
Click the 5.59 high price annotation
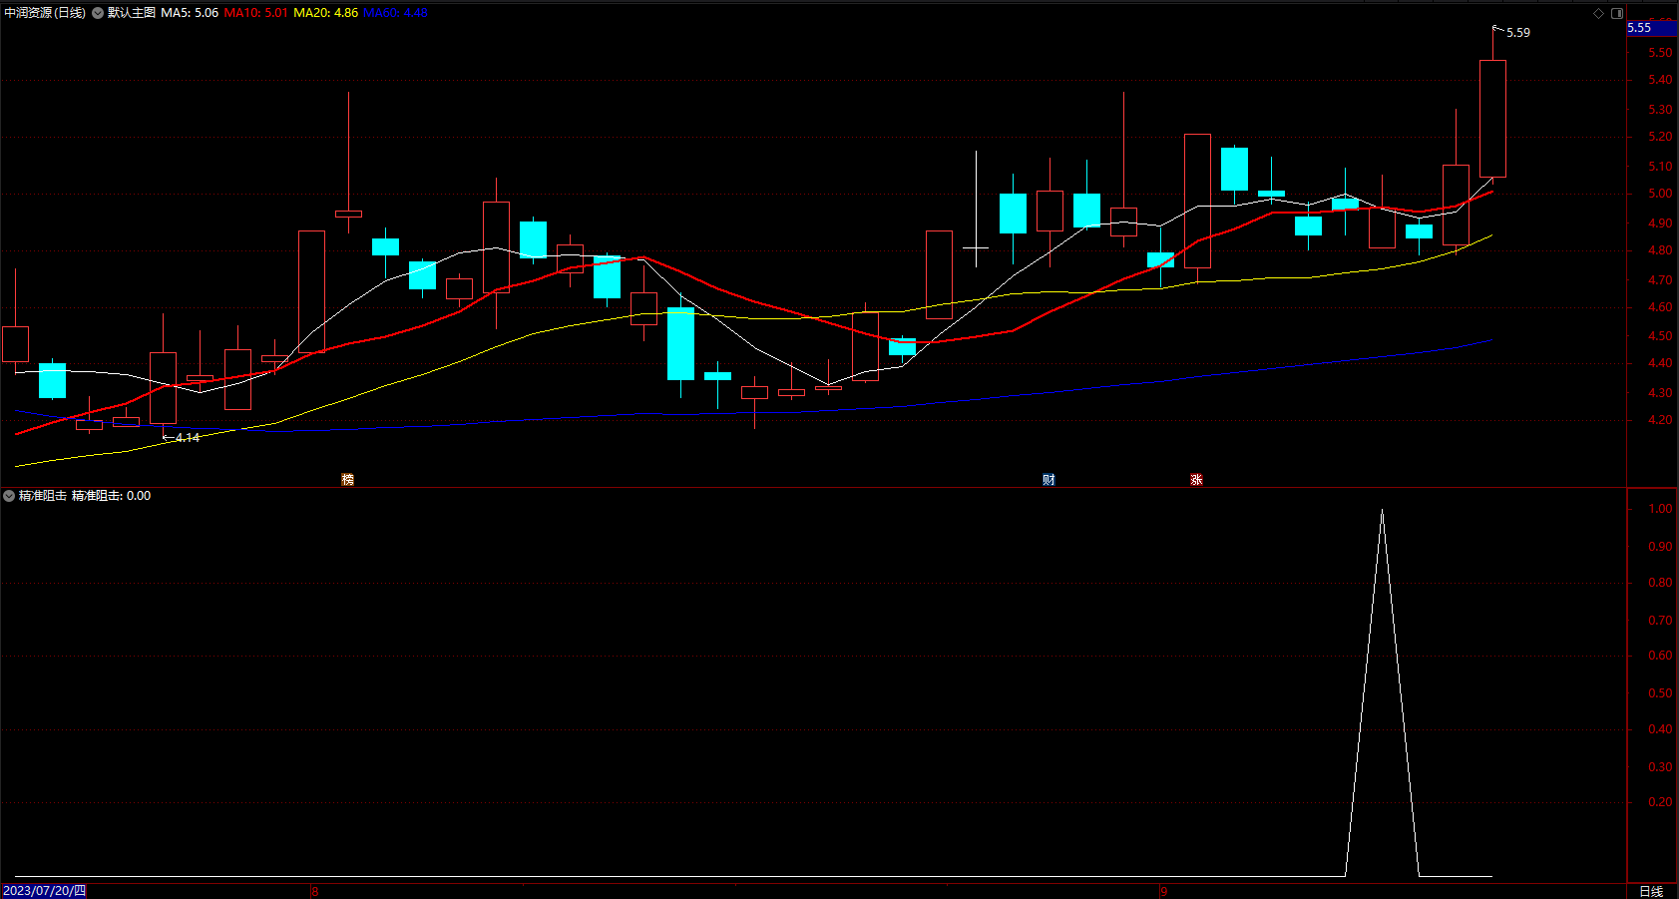[x=1518, y=33]
